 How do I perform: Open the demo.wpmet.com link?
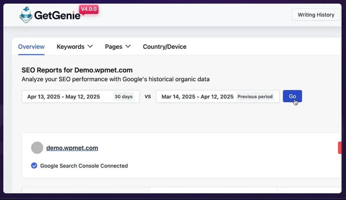pos(72,148)
